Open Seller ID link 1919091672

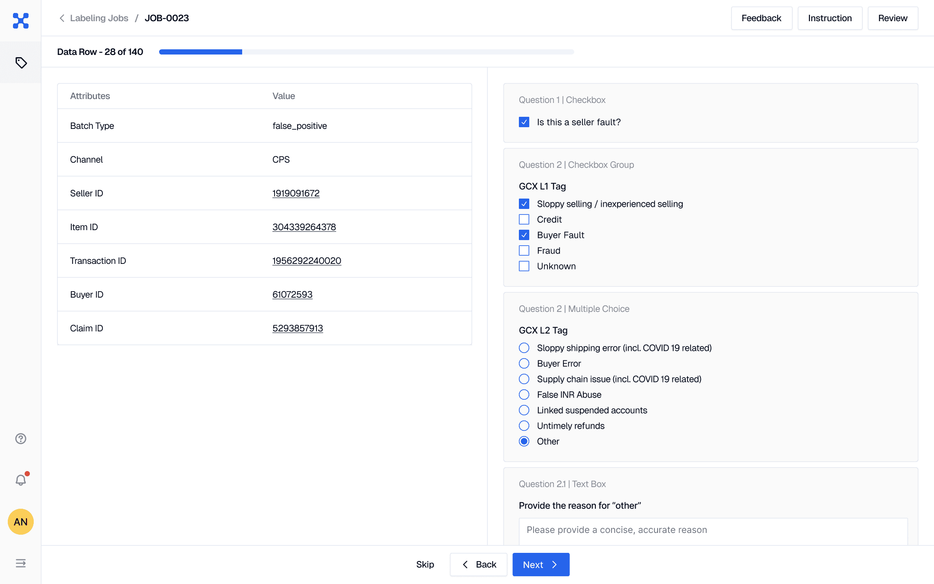point(296,193)
